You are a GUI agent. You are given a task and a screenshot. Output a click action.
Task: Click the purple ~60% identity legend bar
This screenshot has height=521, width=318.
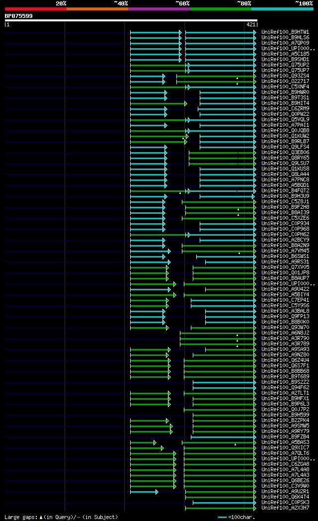[159, 9]
